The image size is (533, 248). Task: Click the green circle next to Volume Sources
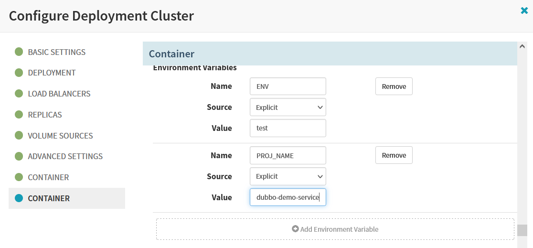(19, 135)
